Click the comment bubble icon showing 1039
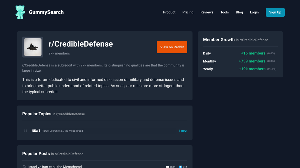The height and width of the screenshot is (168, 300). coord(167,167)
